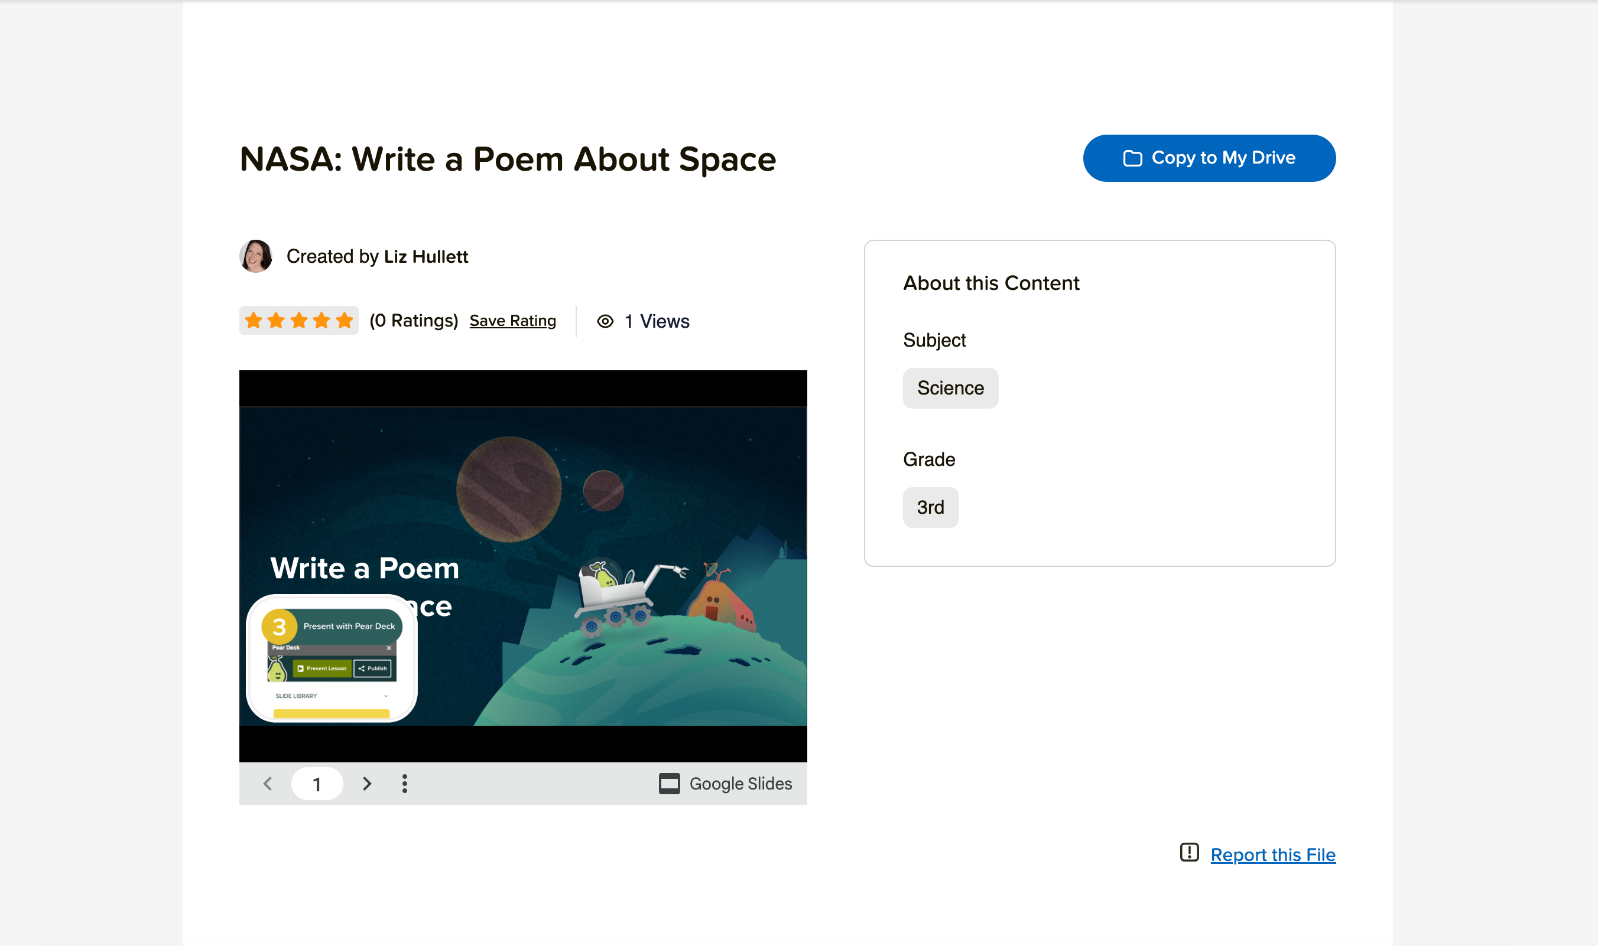The image size is (1598, 946).
Task: Click the slide number 1 field
Action: (317, 784)
